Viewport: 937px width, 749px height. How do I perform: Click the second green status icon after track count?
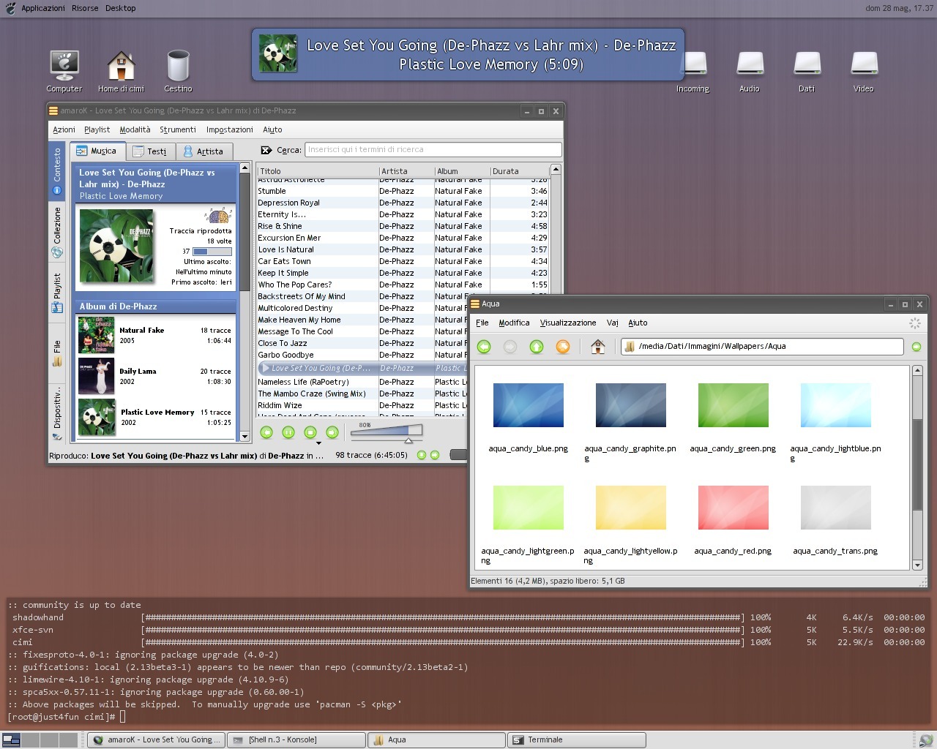pyautogui.click(x=435, y=455)
